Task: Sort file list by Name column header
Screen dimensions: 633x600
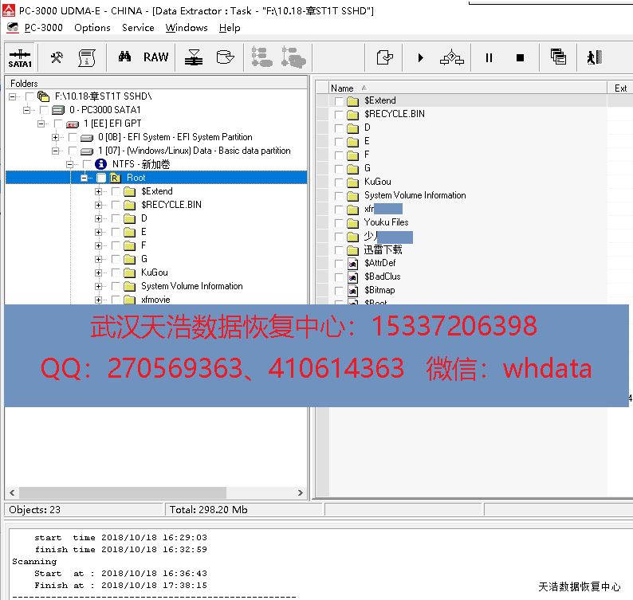Action: (343, 88)
